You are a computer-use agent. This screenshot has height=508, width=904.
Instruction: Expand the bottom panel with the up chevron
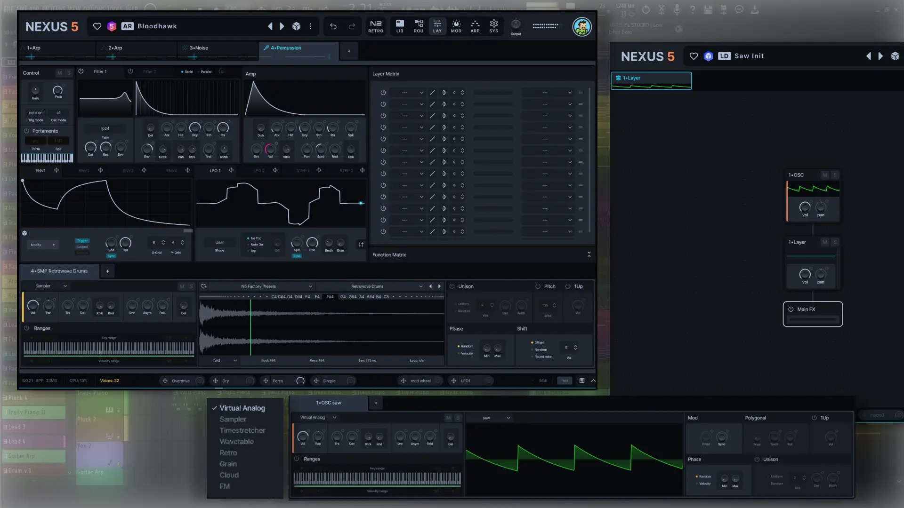click(x=593, y=381)
